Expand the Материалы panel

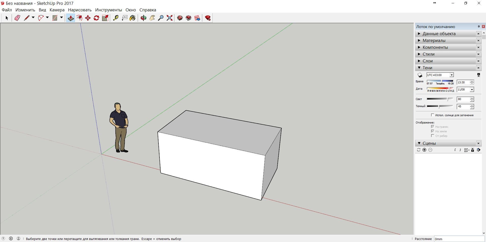448,40
